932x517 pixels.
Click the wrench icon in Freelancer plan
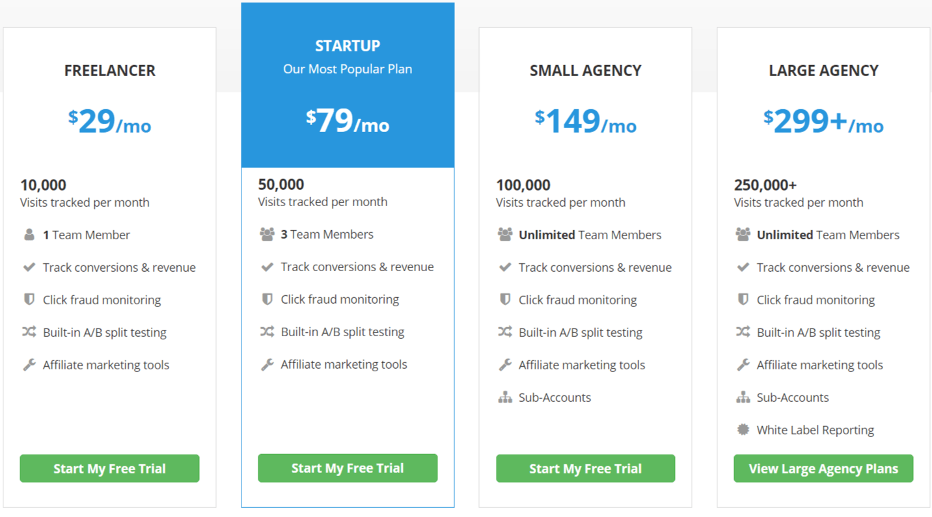[29, 365]
